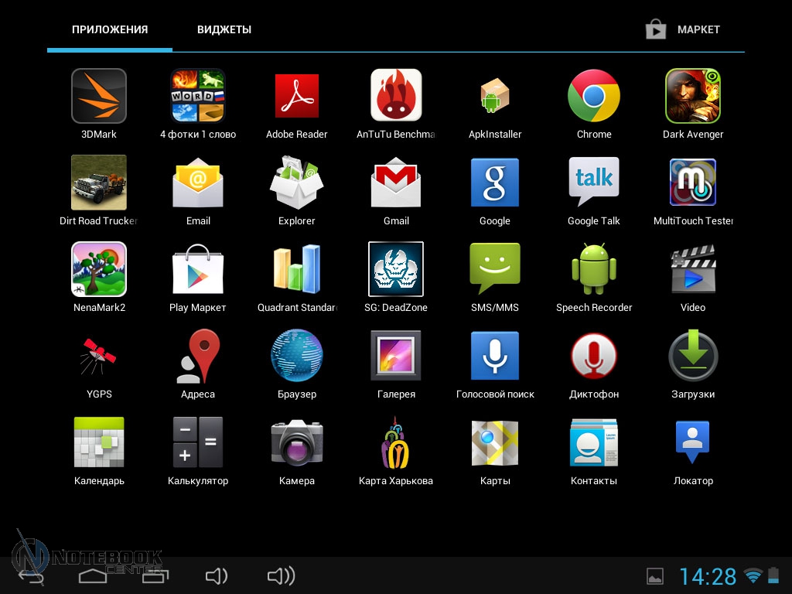This screenshot has width=792, height=594.
Task: Open the Маркет store button
Action: coord(684,29)
